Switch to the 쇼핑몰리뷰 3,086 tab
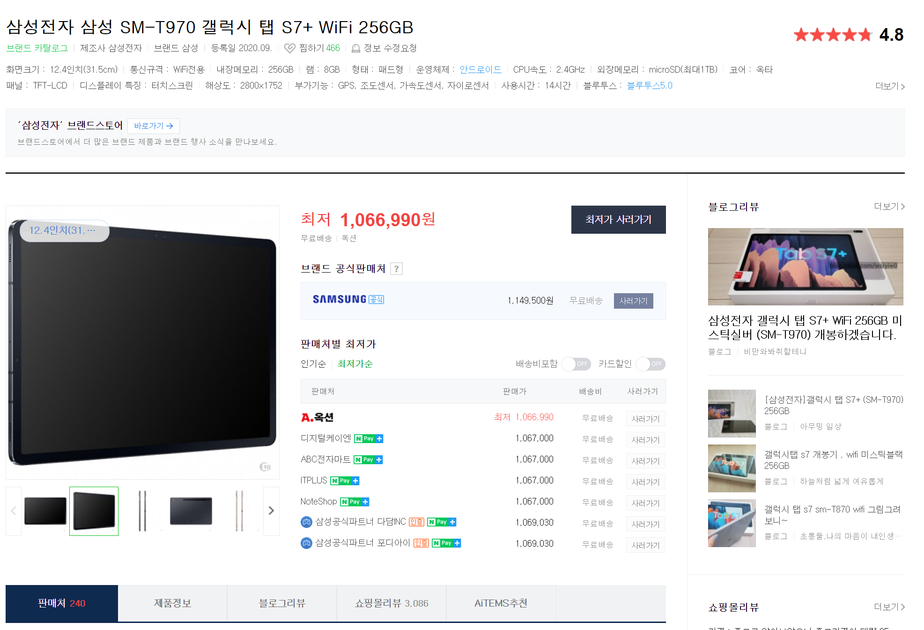This screenshot has height=630, width=924. (x=392, y=603)
